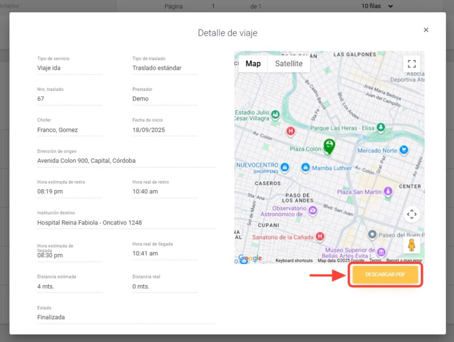Select the Map view tab
Image resolution: width=454 pixels, height=342 pixels.
tap(253, 63)
